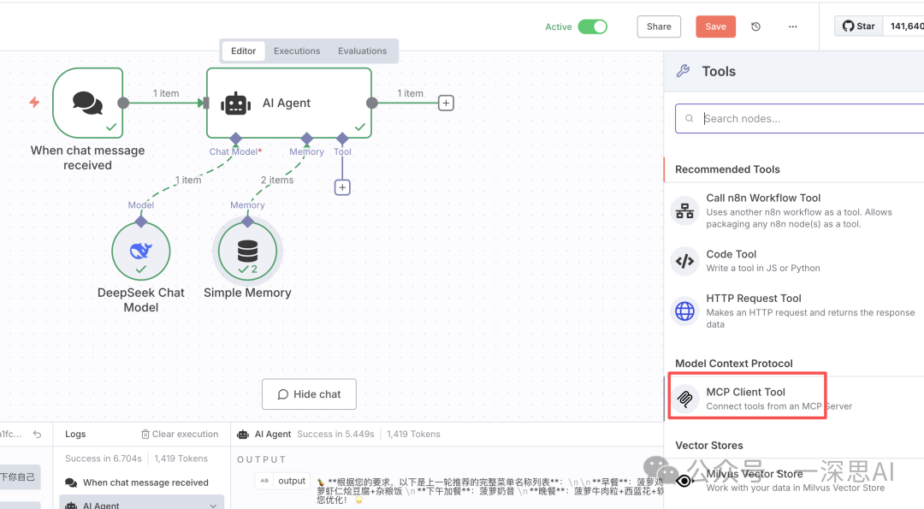Expand the AI Agent log entry chevron
The image size is (924, 509).
click(x=213, y=505)
